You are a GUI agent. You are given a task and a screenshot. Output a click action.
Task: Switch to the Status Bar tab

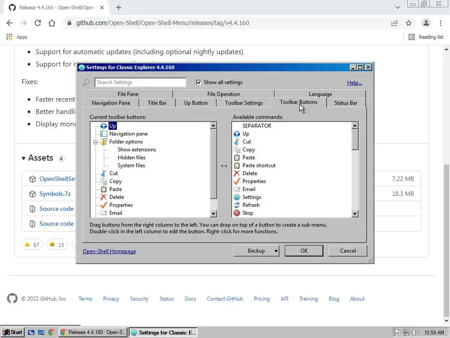click(x=346, y=103)
